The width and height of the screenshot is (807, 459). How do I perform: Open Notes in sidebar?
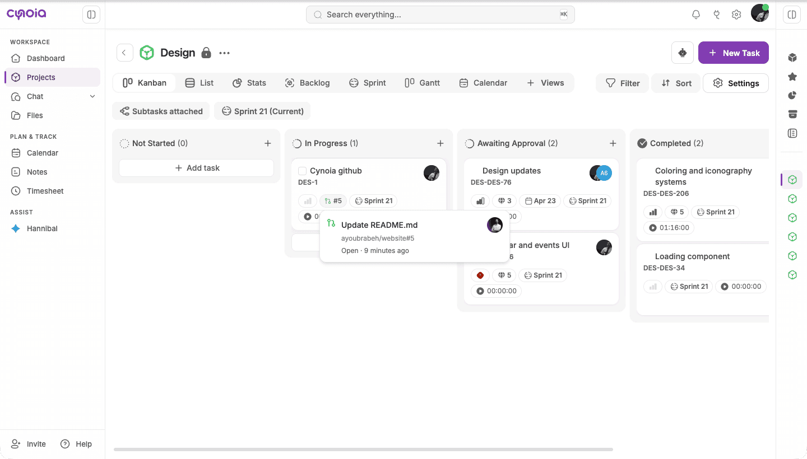(52, 172)
